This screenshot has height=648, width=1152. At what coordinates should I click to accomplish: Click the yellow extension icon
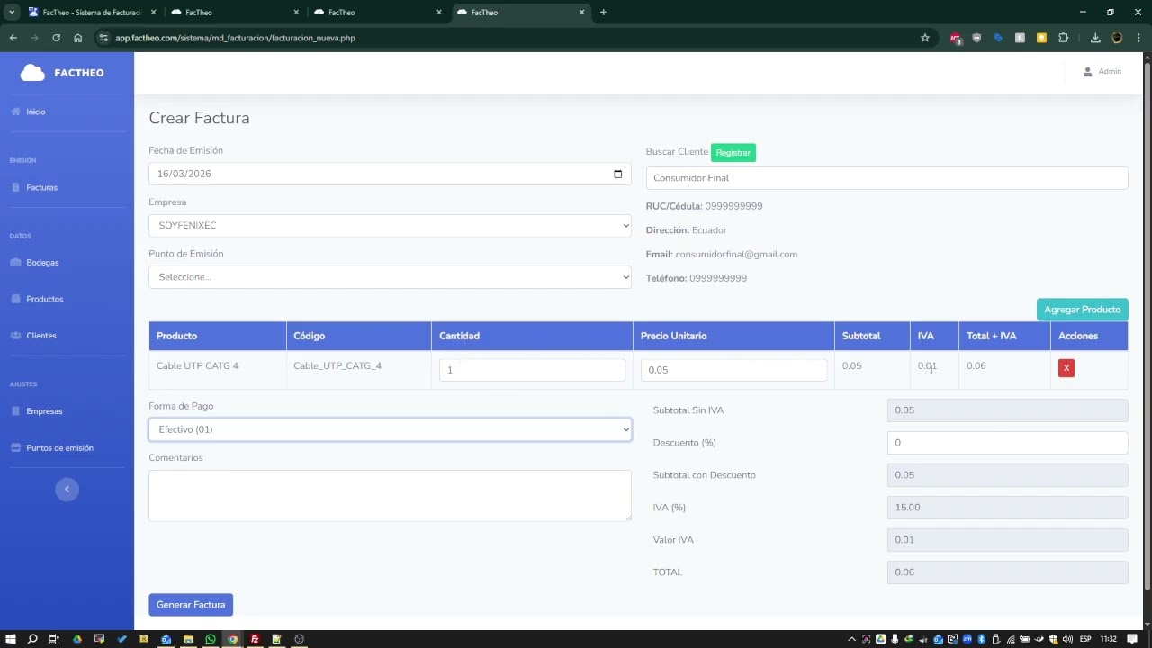[1041, 38]
